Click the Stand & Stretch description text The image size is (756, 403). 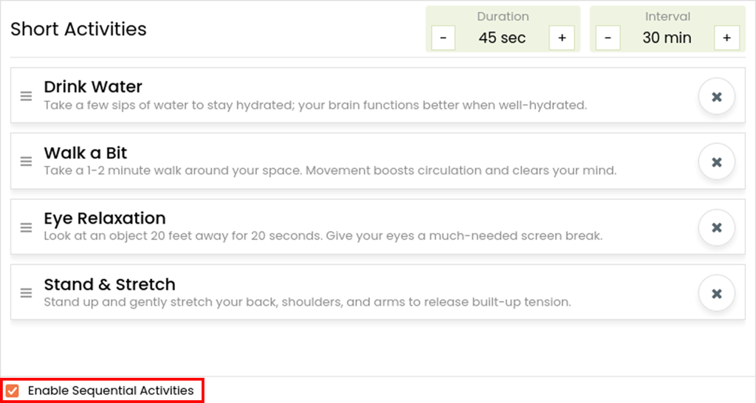(x=307, y=303)
